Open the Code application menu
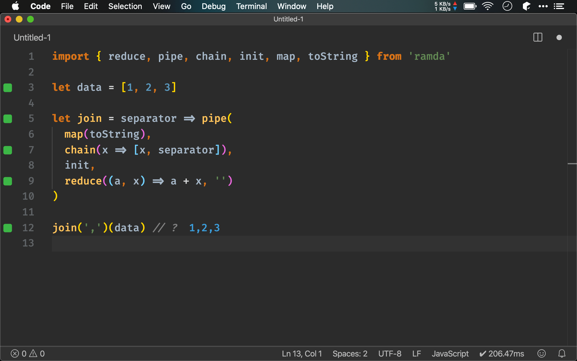The width and height of the screenshot is (577, 361). 40,6
